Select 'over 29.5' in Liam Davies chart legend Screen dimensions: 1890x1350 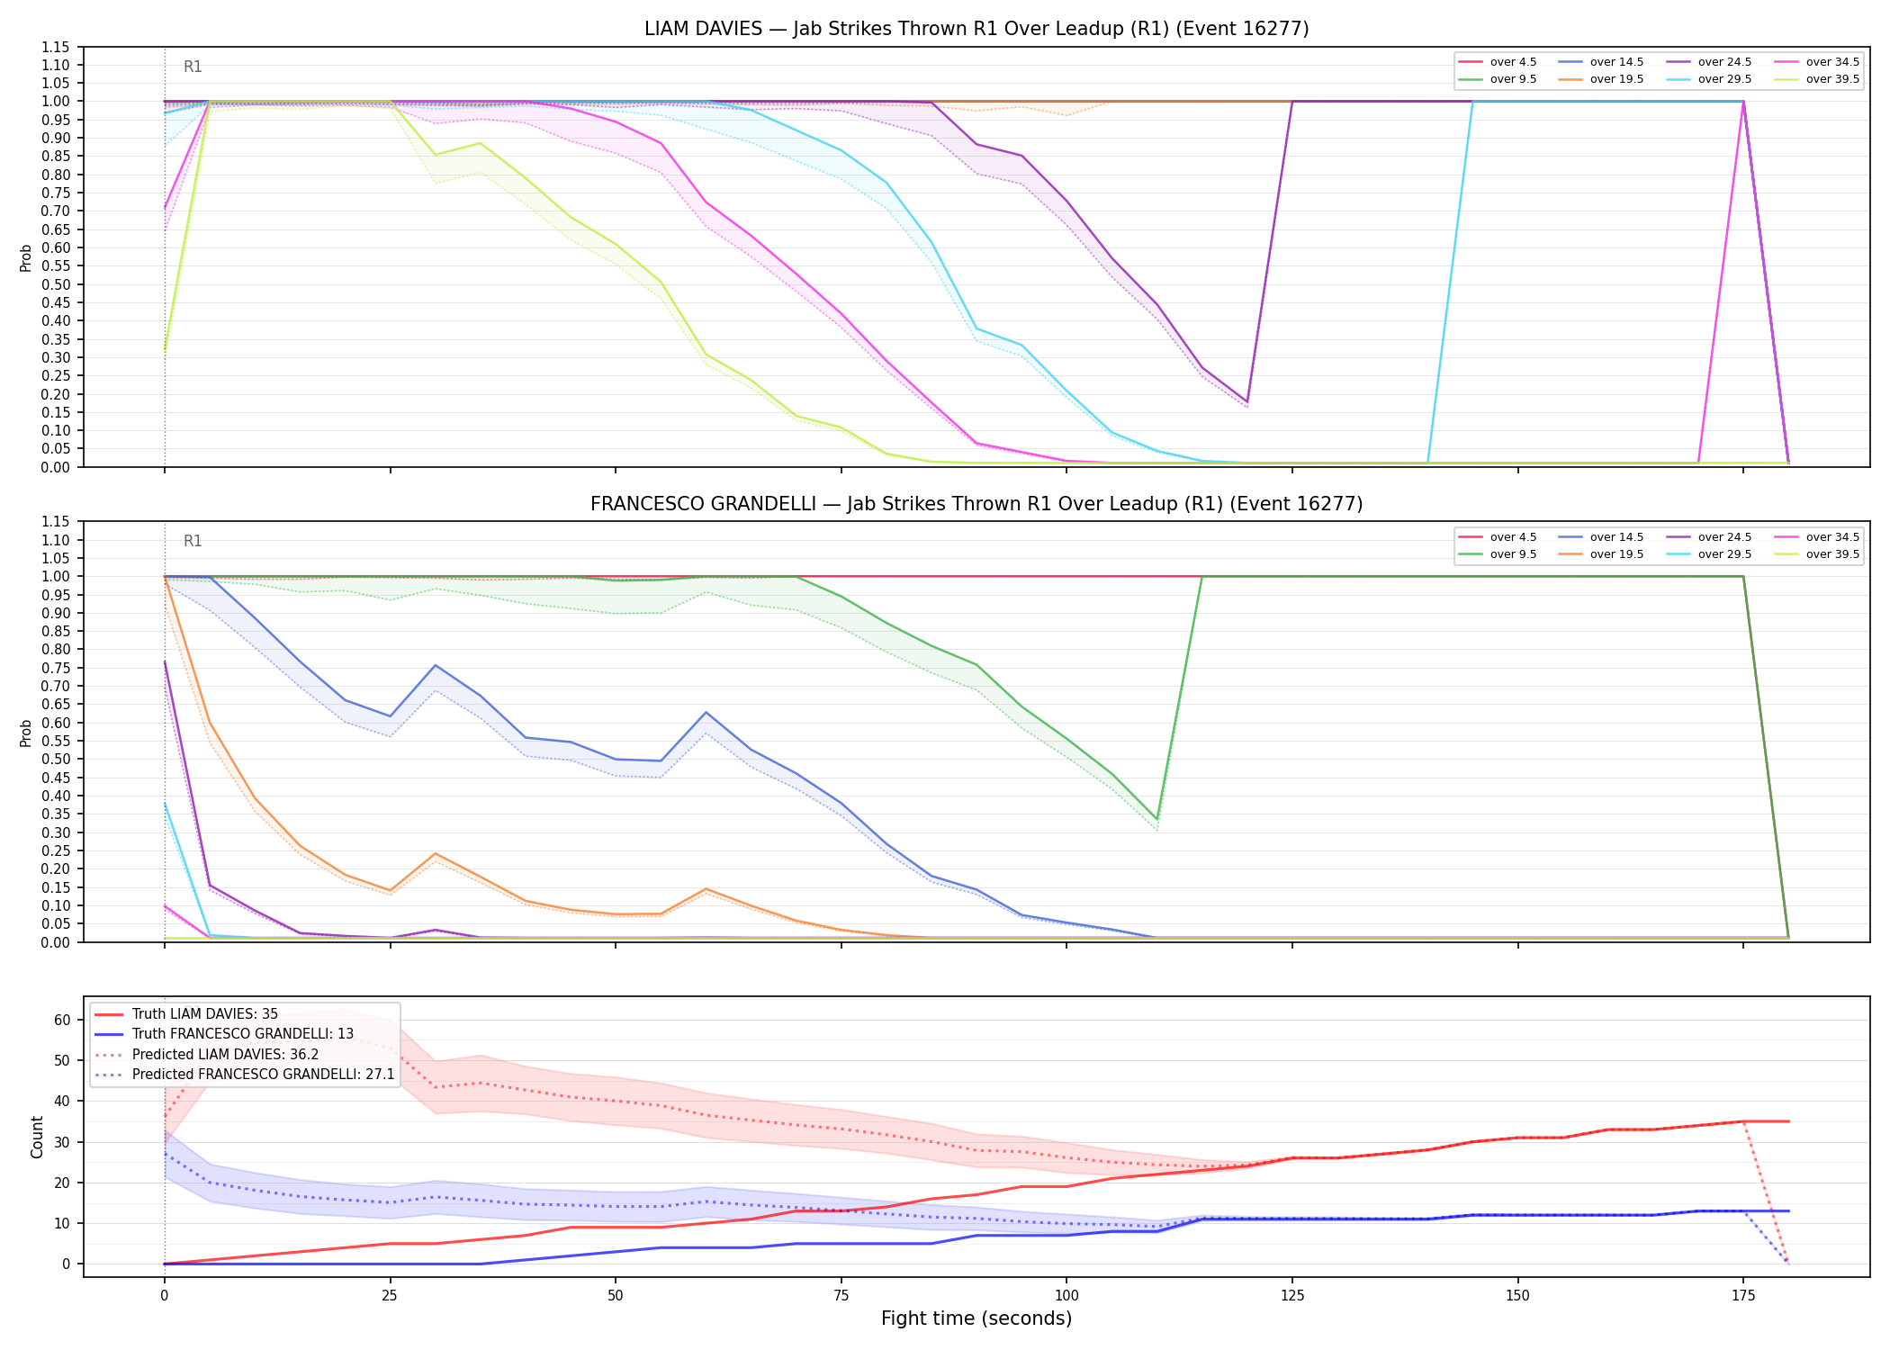pyautogui.click(x=1709, y=79)
